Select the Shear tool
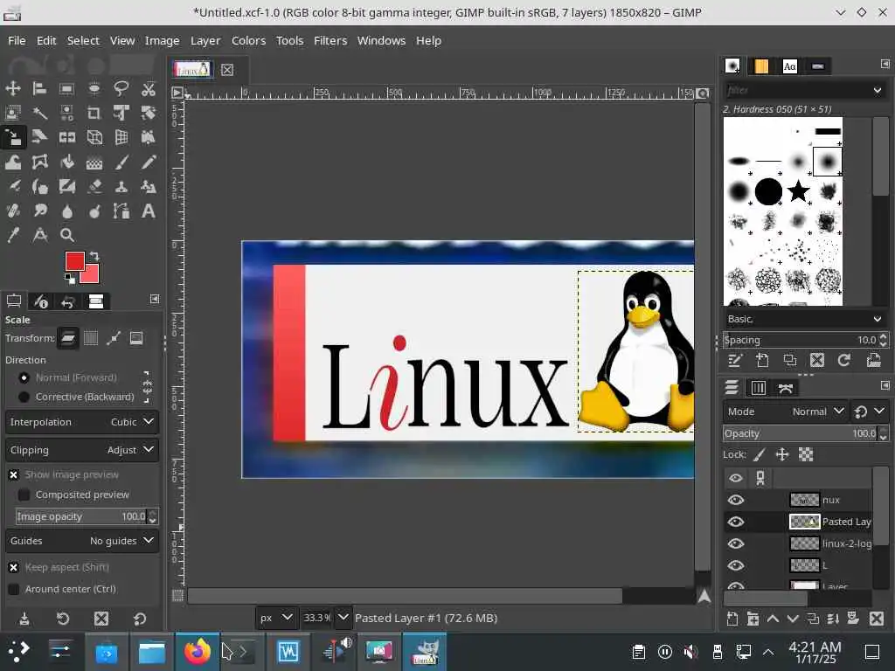This screenshot has height=671, width=895. click(x=39, y=137)
